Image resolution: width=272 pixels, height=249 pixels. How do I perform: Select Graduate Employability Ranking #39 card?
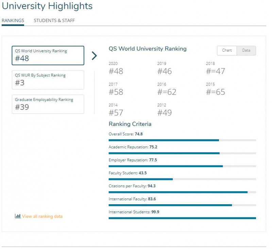tap(48, 104)
